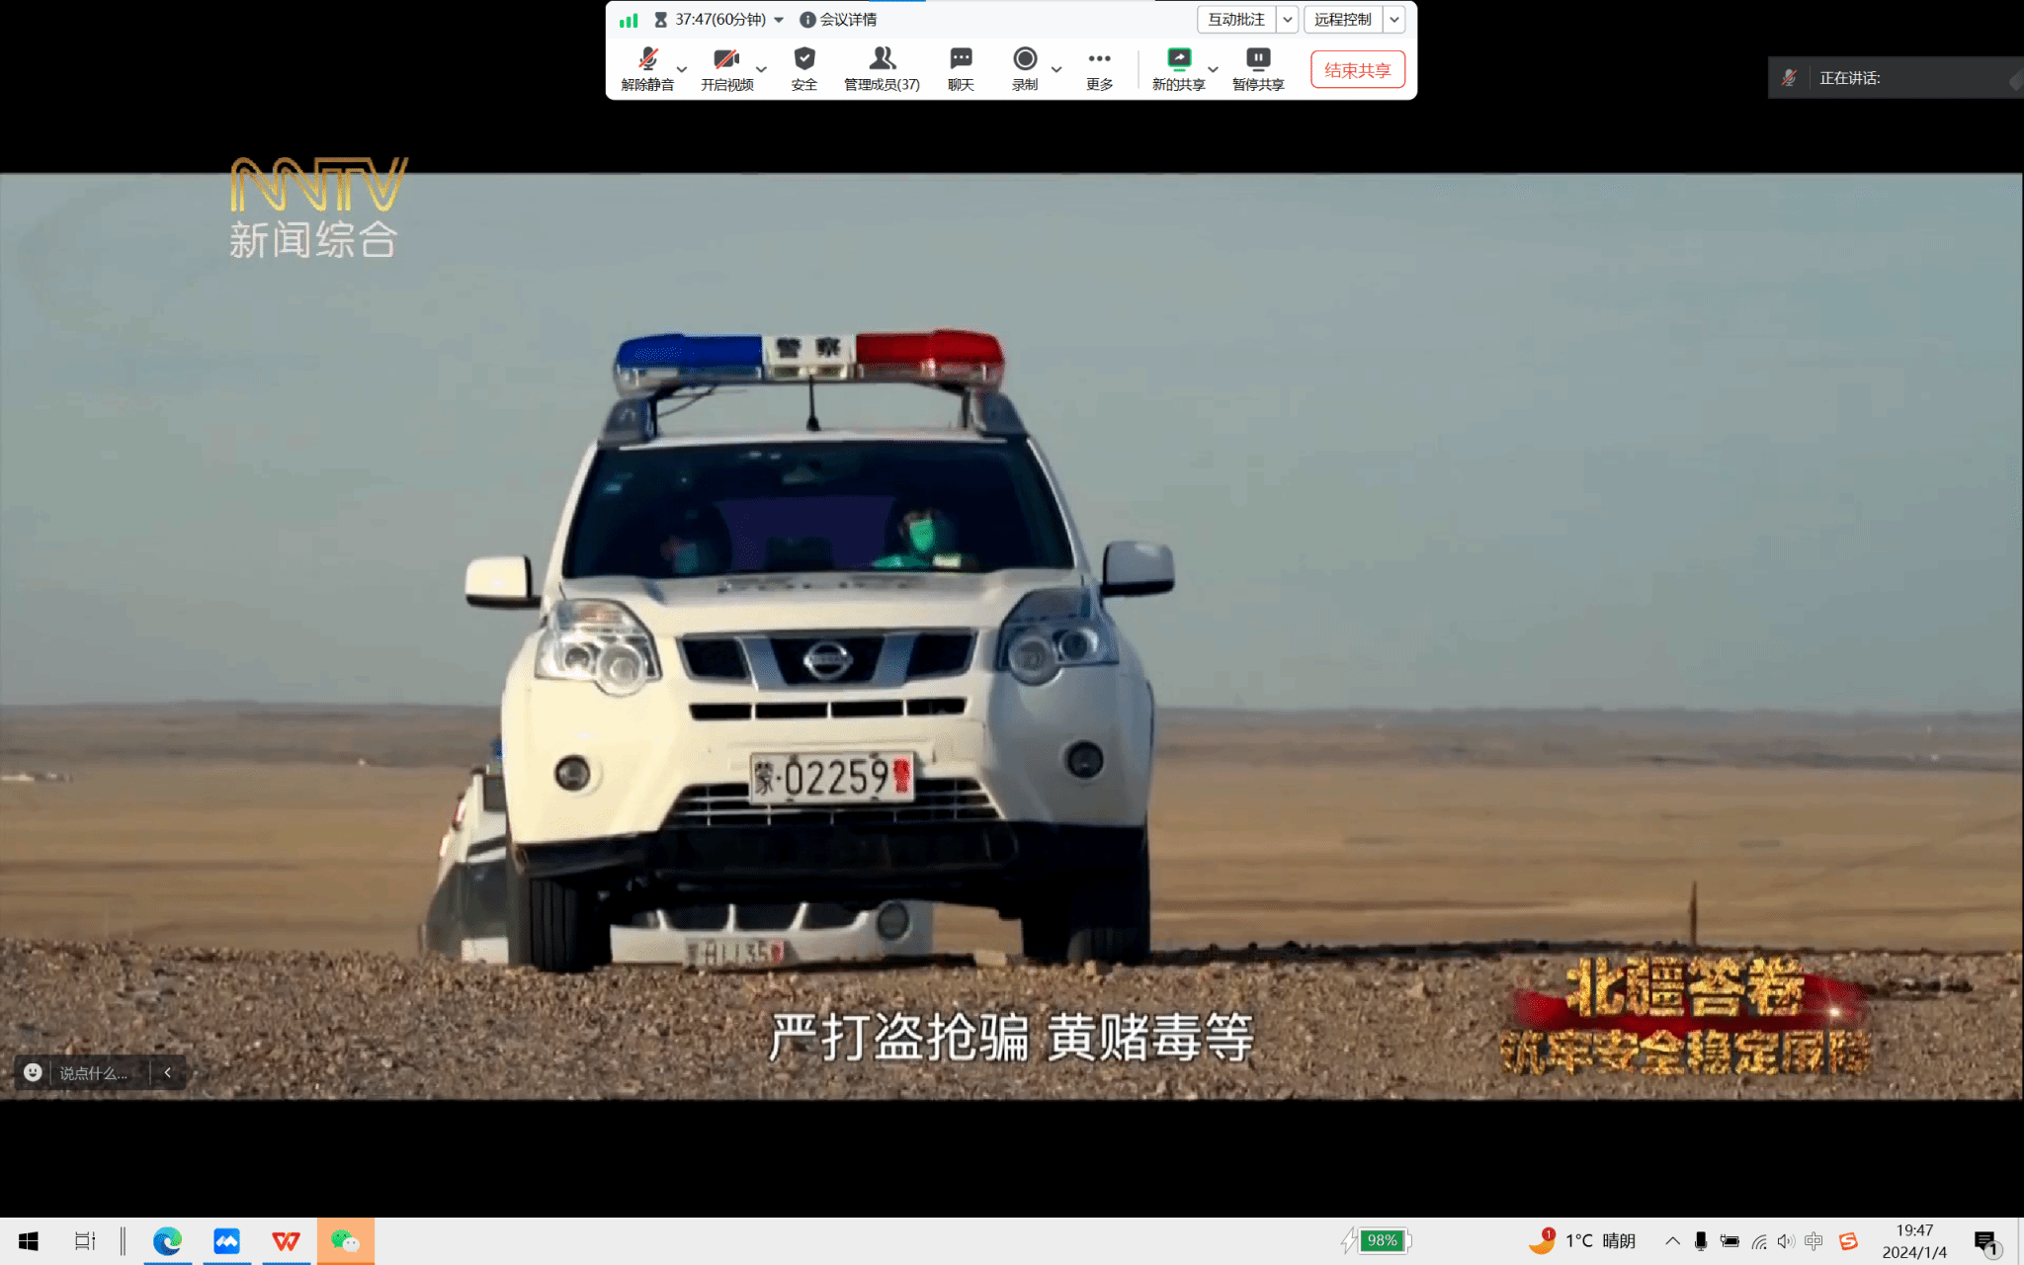Unmute microphone with 解除静音 icon

point(647,61)
